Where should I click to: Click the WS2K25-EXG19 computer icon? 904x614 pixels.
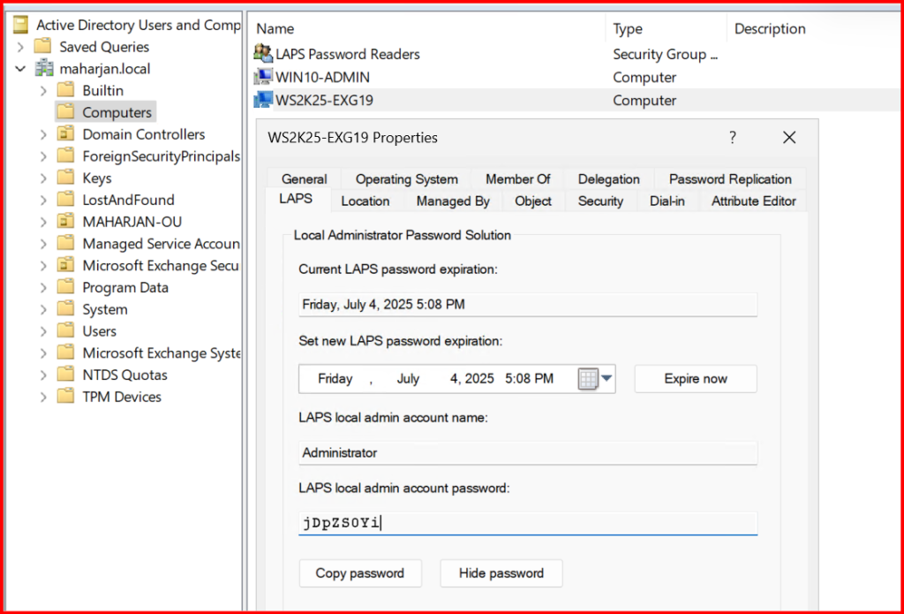point(262,101)
